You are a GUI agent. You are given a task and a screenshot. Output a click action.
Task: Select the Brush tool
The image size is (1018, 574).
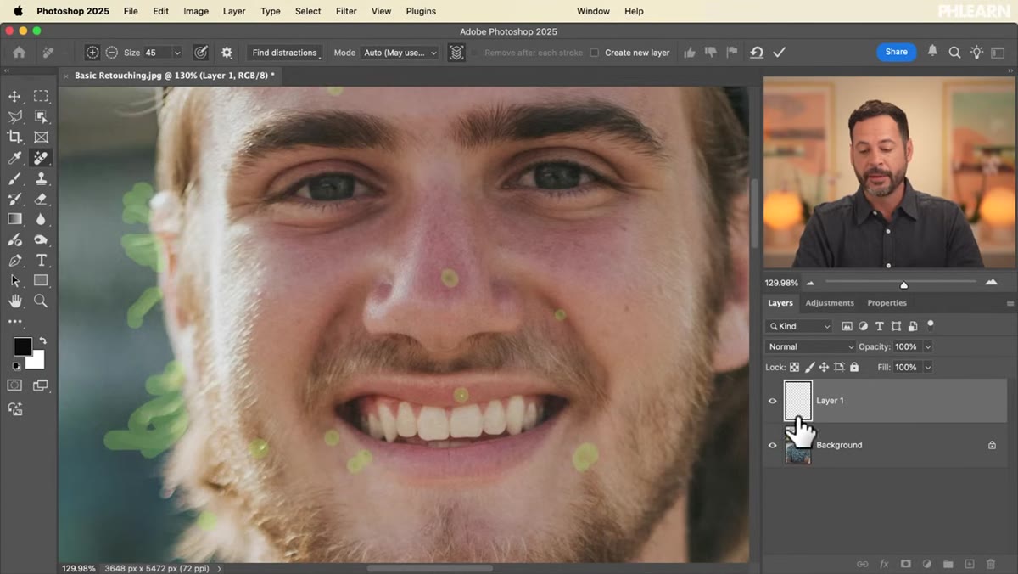(x=14, y=178)
